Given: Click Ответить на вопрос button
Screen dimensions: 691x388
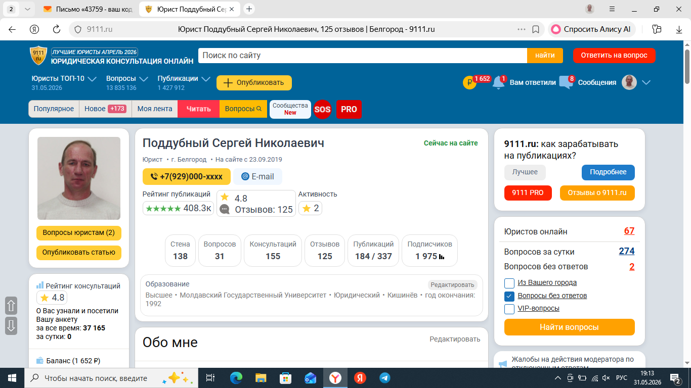Looking at the screenshot, I should tap(614, 56).
